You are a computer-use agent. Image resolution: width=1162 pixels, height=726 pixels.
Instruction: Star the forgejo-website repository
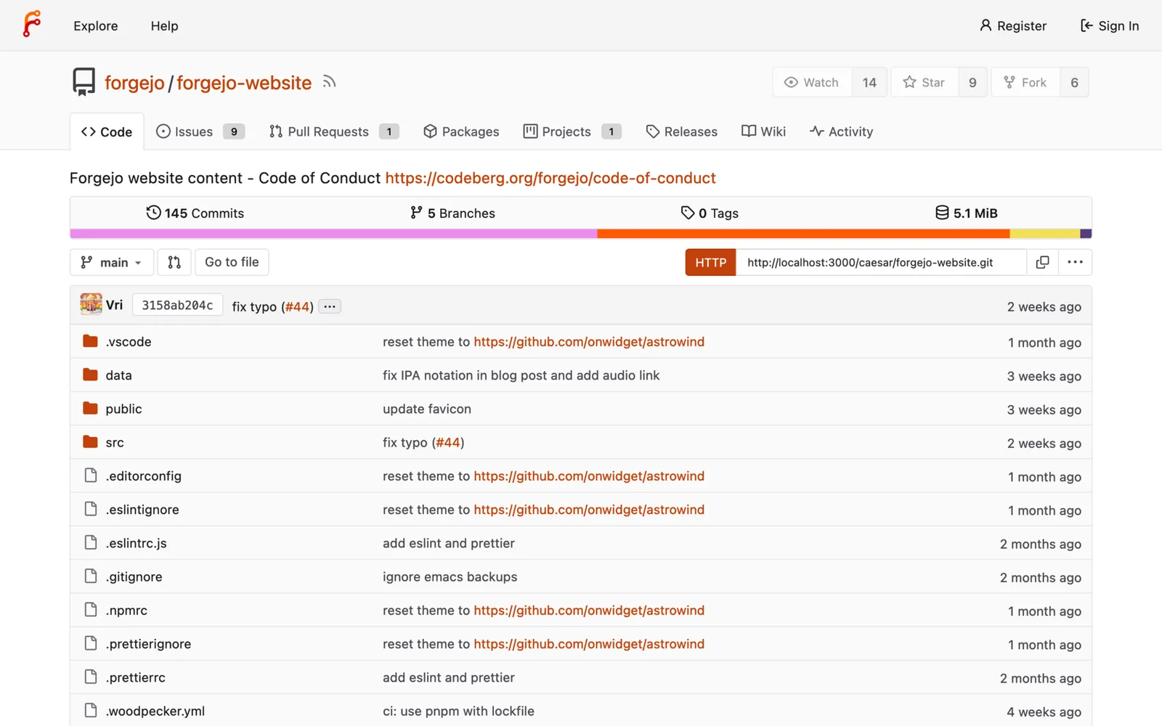(x=925, y=82)
